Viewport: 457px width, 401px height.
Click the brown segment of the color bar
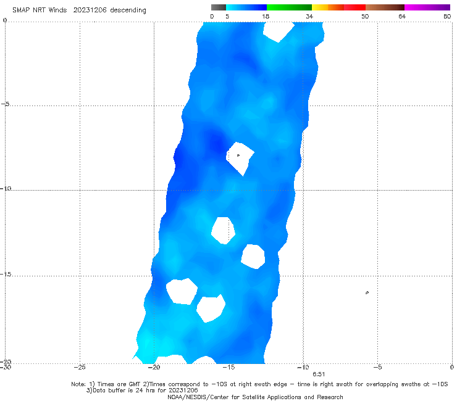tap(385, 7)
